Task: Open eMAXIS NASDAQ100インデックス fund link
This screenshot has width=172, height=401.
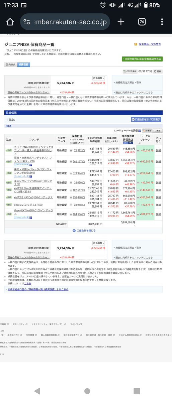Action: (33, 197)
